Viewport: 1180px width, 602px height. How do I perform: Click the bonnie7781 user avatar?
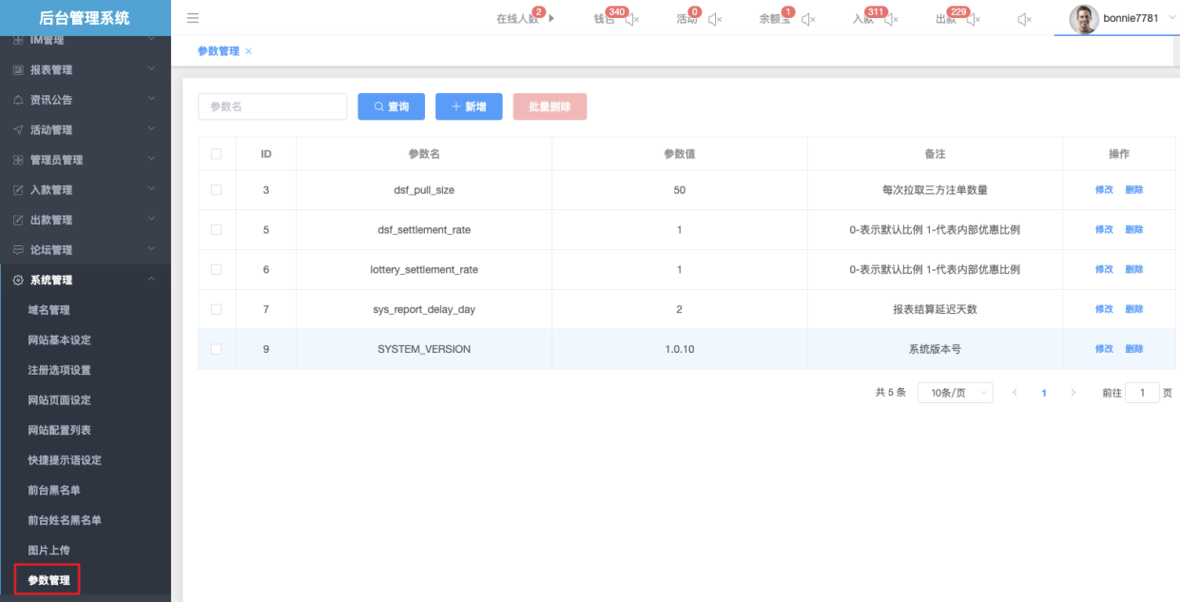click(1083, 18)
